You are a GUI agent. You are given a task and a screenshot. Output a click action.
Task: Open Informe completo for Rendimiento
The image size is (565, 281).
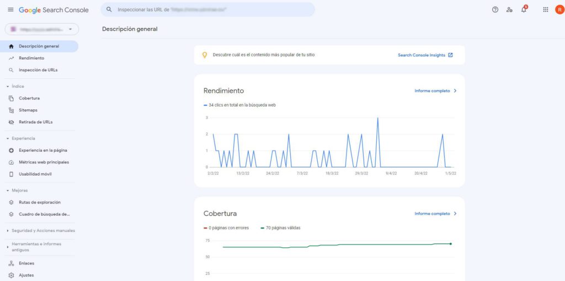435,91
